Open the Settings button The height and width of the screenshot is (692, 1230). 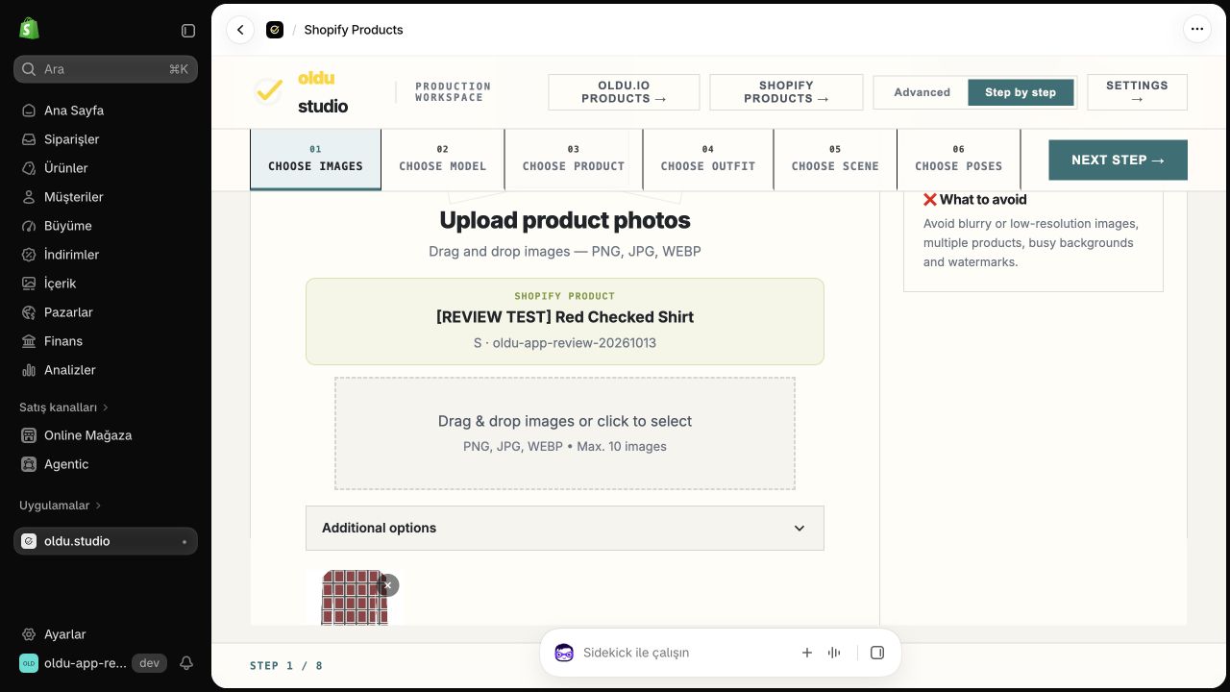point(1137,92)
